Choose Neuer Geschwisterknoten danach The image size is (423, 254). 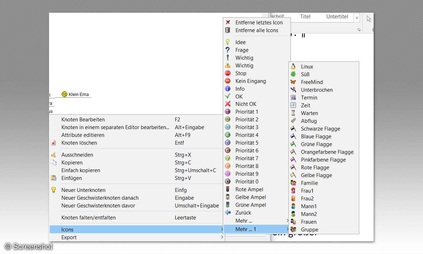click(137, 198)
